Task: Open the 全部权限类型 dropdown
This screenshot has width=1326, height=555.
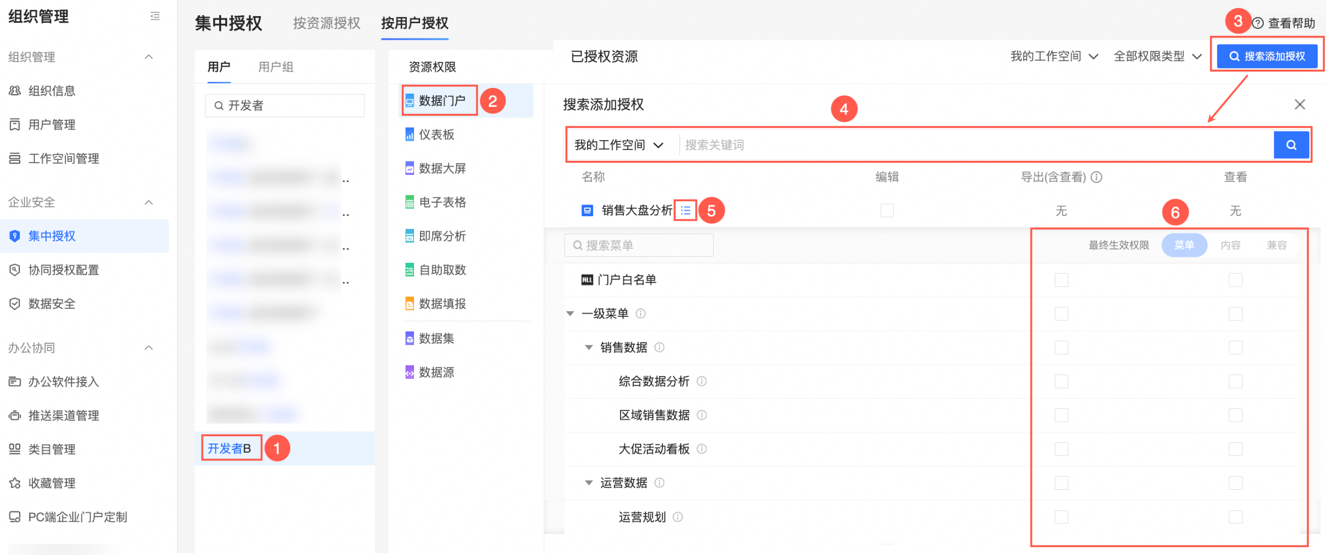Action: coord(1156,56)
